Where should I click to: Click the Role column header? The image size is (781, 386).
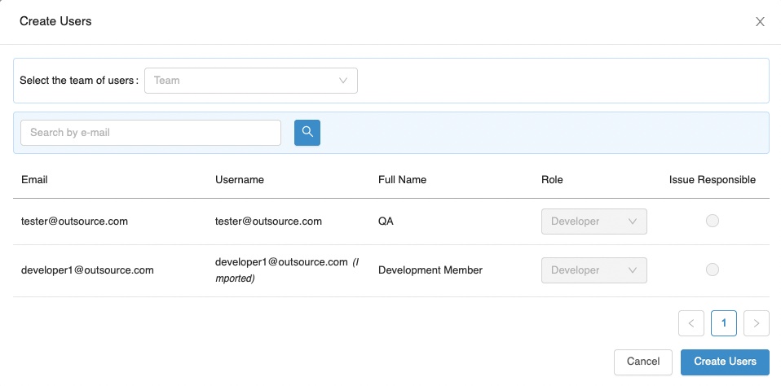coord(552,180)
